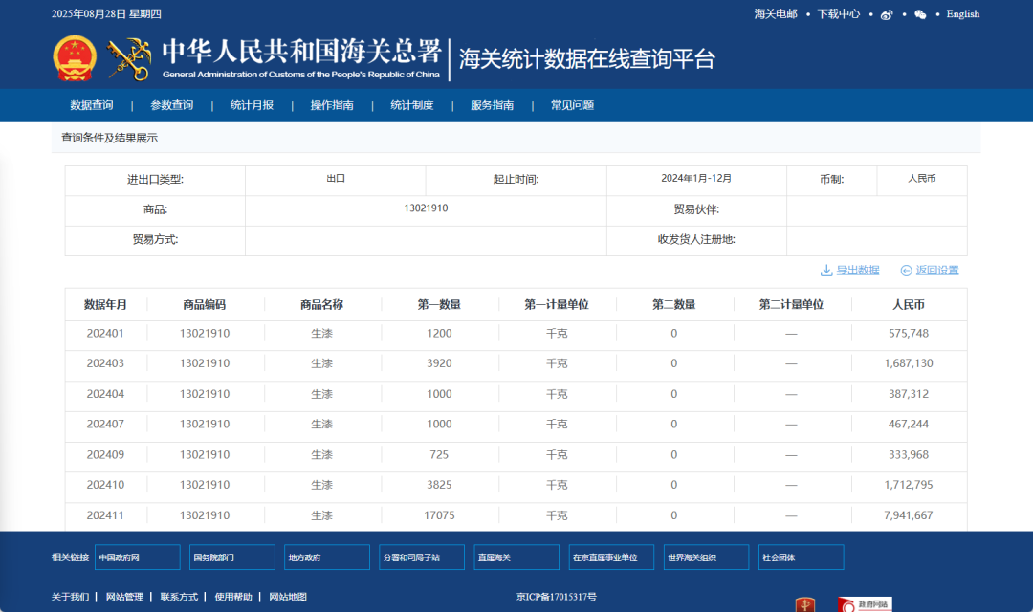Click value 1,687,130 in table
Image resolution: width=1033 pixels, height=612 pixels.
[909, 363]
